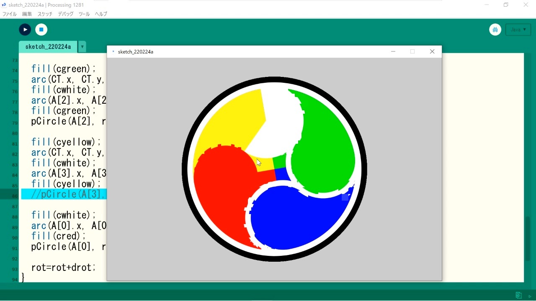
Task: Open the ツール menu
Action: [x=84, y=14]
